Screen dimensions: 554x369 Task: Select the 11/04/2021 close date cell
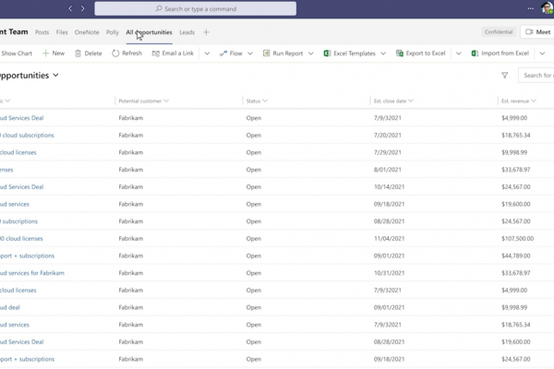(389, 239)
